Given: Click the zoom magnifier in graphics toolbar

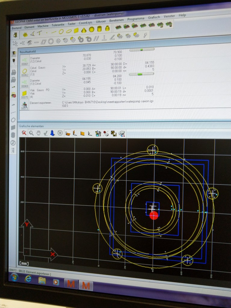Looking at the screenshot, I should pyautogui.click(x=31, y=133).
